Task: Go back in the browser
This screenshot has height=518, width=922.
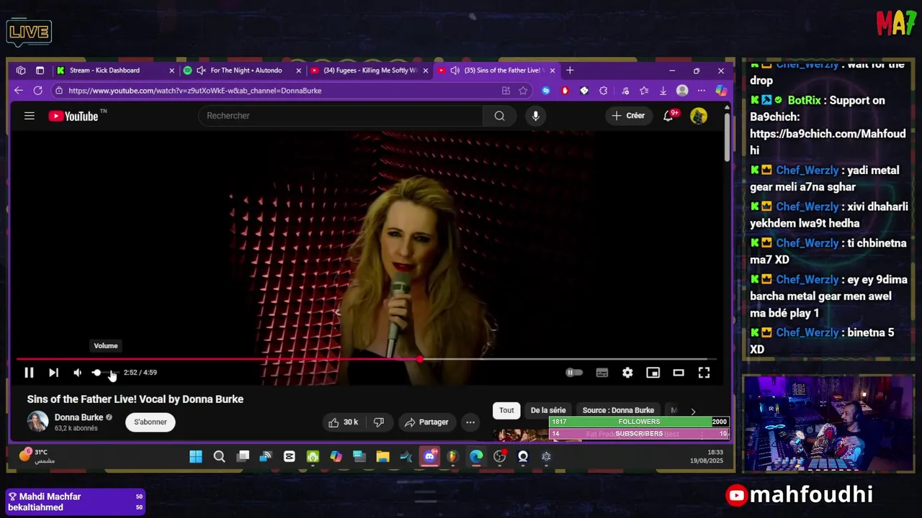Action: coord(19,91)
